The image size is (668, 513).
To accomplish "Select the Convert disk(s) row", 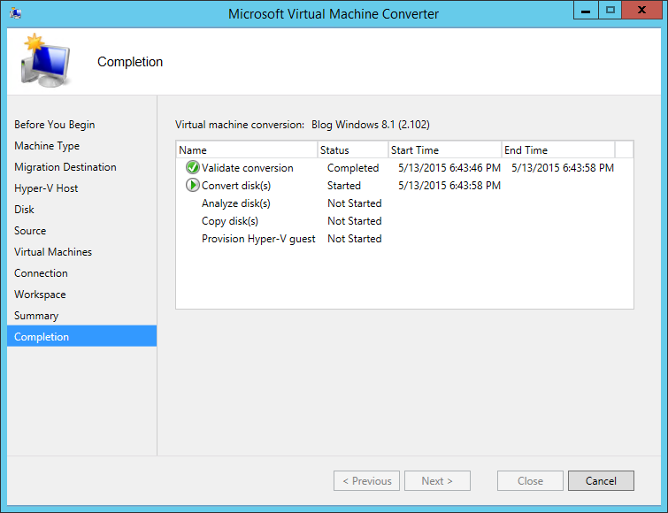I will (404, 186).
